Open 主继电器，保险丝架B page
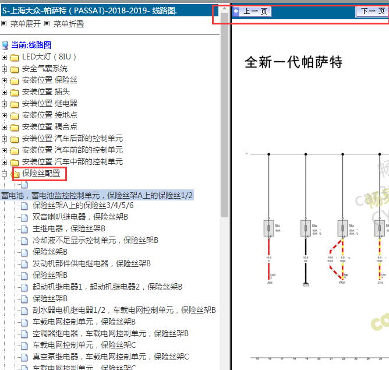This screenshot has height=370, width=389. click(x=69, y=229)
